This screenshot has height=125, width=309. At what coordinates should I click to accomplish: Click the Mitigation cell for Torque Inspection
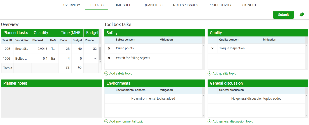(x=283, y=48)
